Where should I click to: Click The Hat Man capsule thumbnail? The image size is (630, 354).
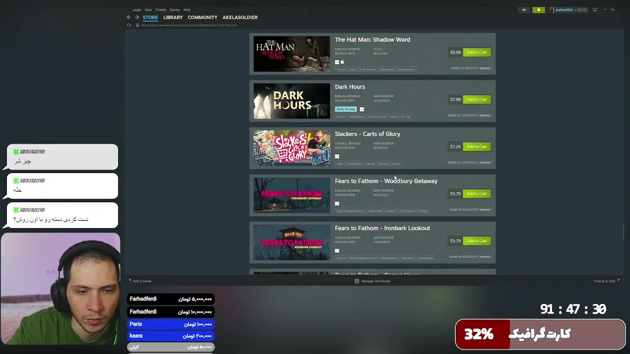(x=292, y=54)
